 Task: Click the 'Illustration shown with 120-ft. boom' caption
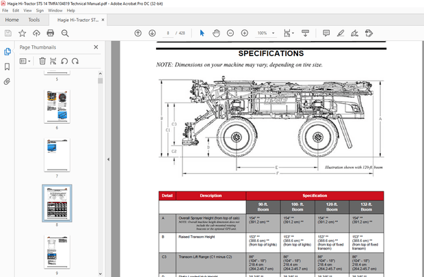(354, 167)
